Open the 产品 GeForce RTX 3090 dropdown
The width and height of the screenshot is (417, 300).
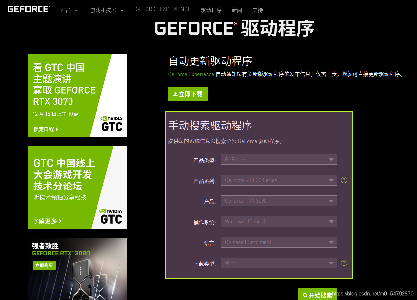point(279,201)
